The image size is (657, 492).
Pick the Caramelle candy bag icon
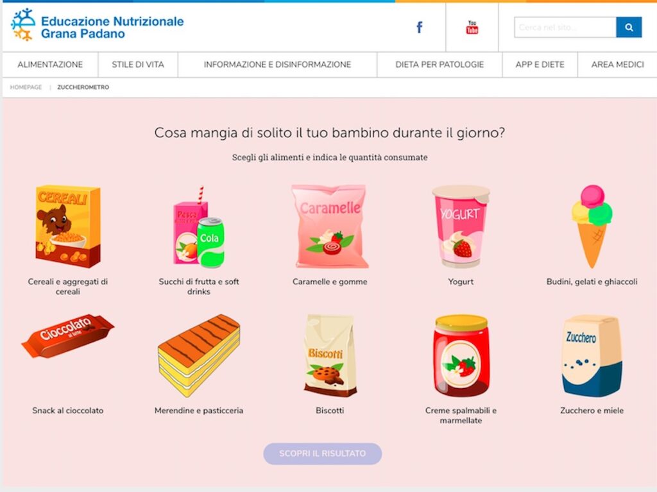pyautogui.click(x=330, y=226)
